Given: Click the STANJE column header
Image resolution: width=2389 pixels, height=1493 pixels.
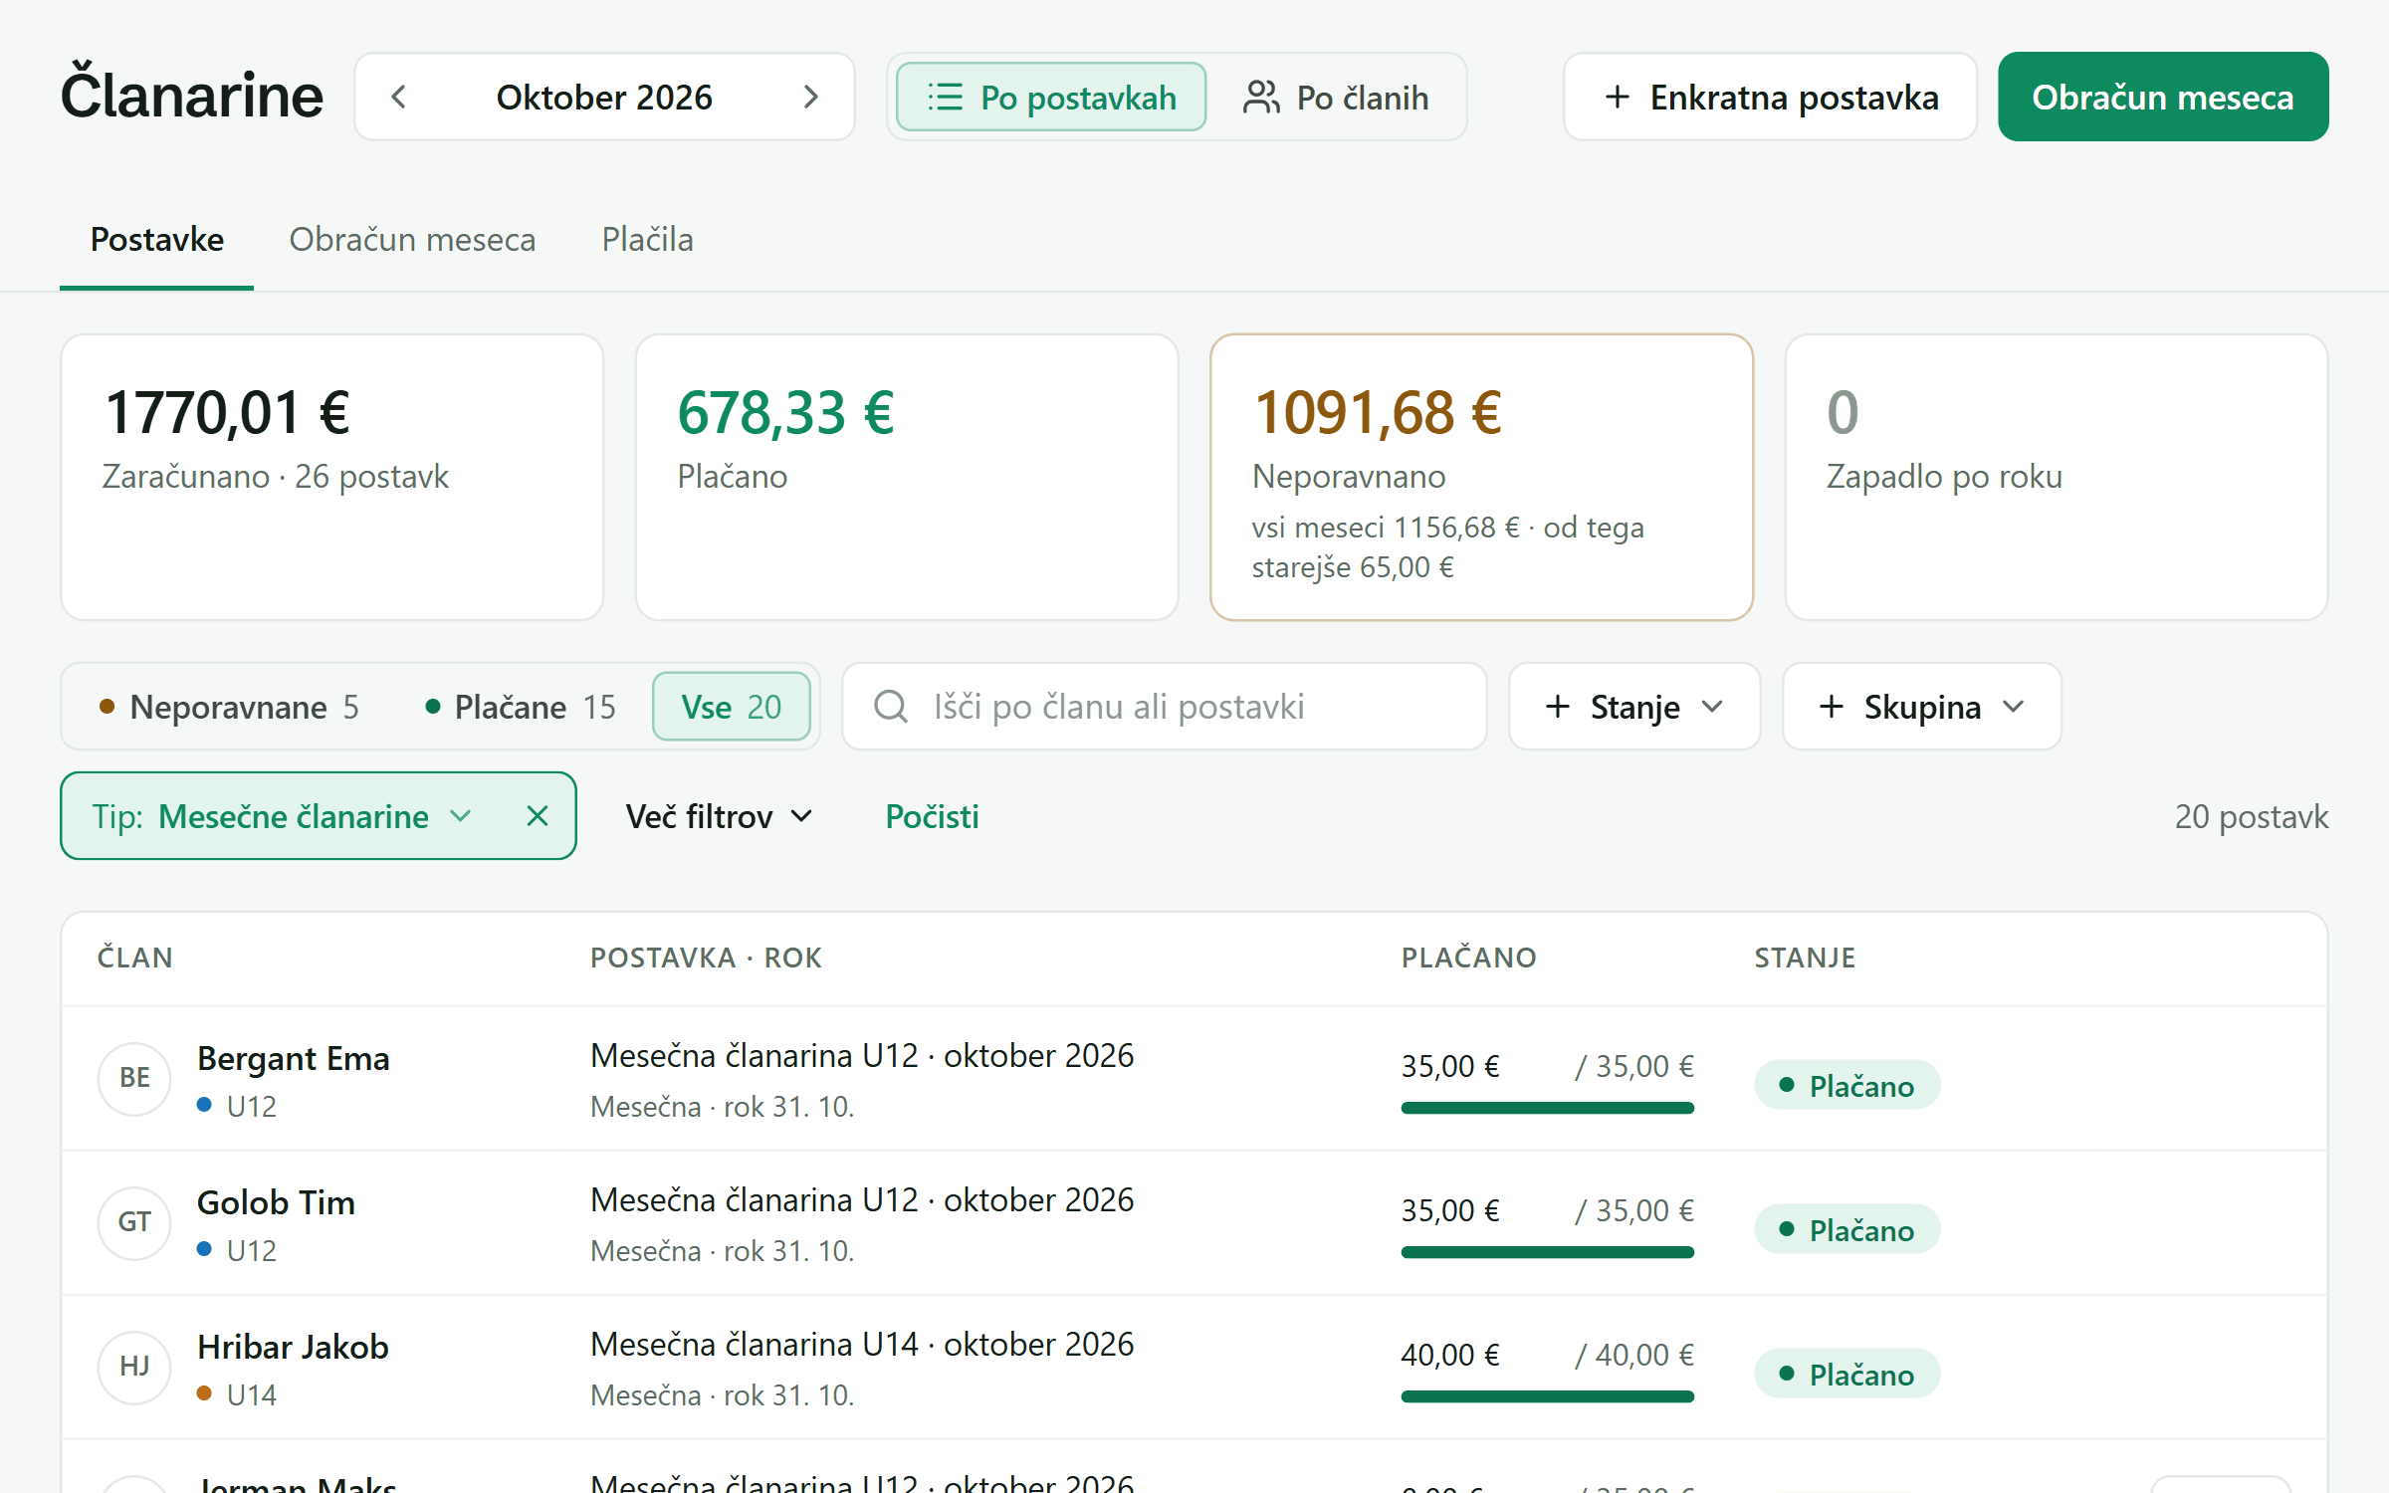Looking at the screenshot, I should point(1805,958).
